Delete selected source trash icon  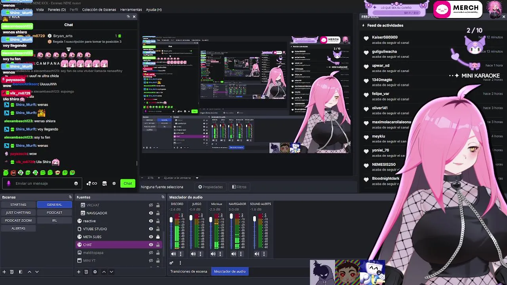[x=86, y=272]
